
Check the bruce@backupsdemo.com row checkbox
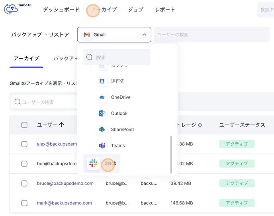point(24,183)
